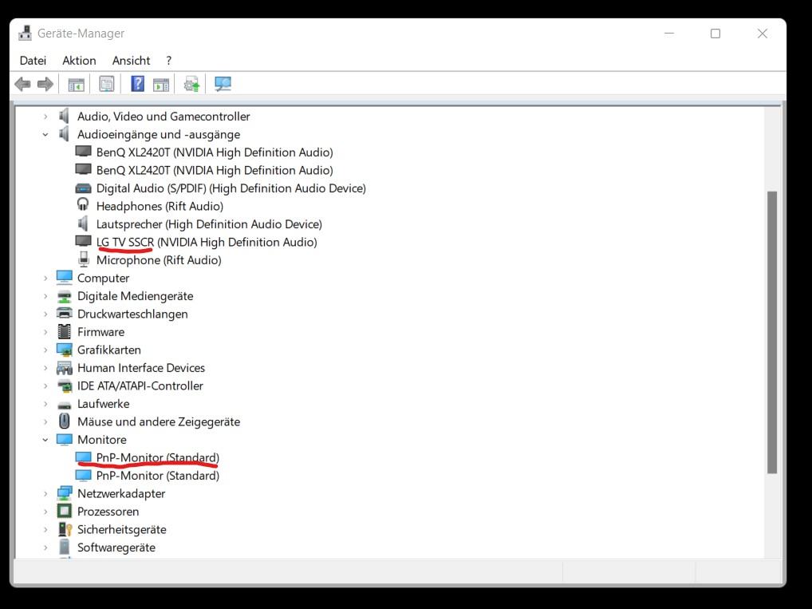Open the ? help menu
Image resolution: width=812 pixels, height=609 pixels.
pyautogui.click(x=169, y=61)
